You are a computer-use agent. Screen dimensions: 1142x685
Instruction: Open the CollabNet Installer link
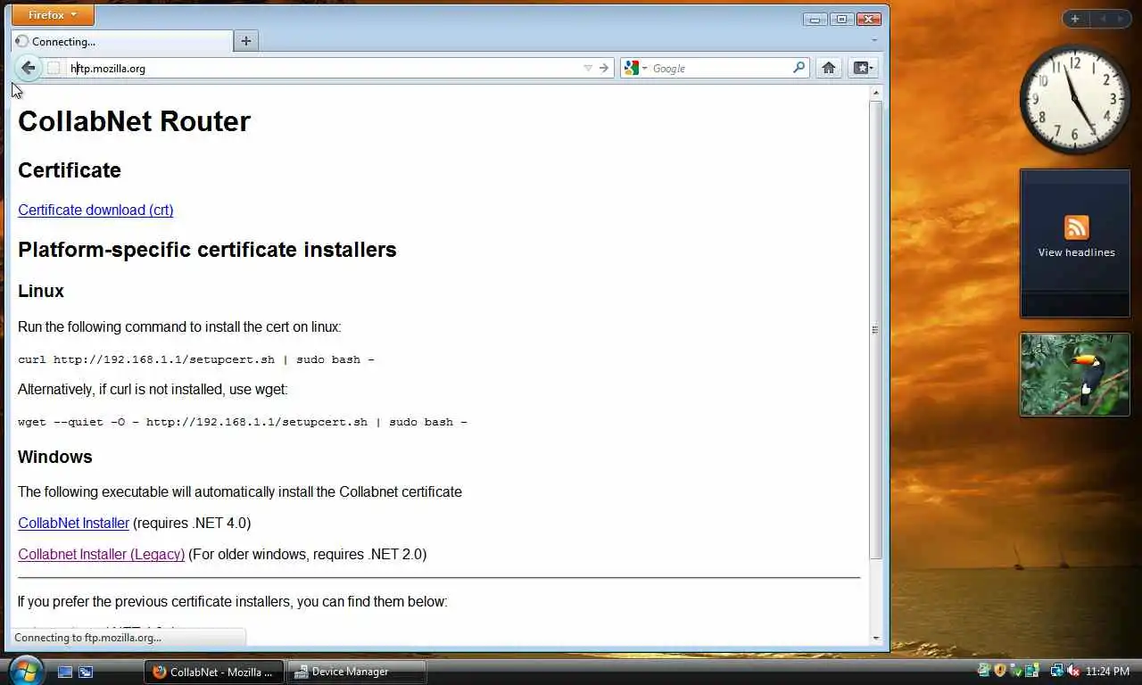click(x=73, y=524)
